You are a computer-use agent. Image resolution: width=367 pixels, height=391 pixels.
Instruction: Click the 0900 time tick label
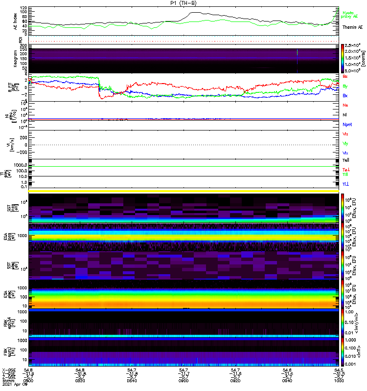[183, 381]
